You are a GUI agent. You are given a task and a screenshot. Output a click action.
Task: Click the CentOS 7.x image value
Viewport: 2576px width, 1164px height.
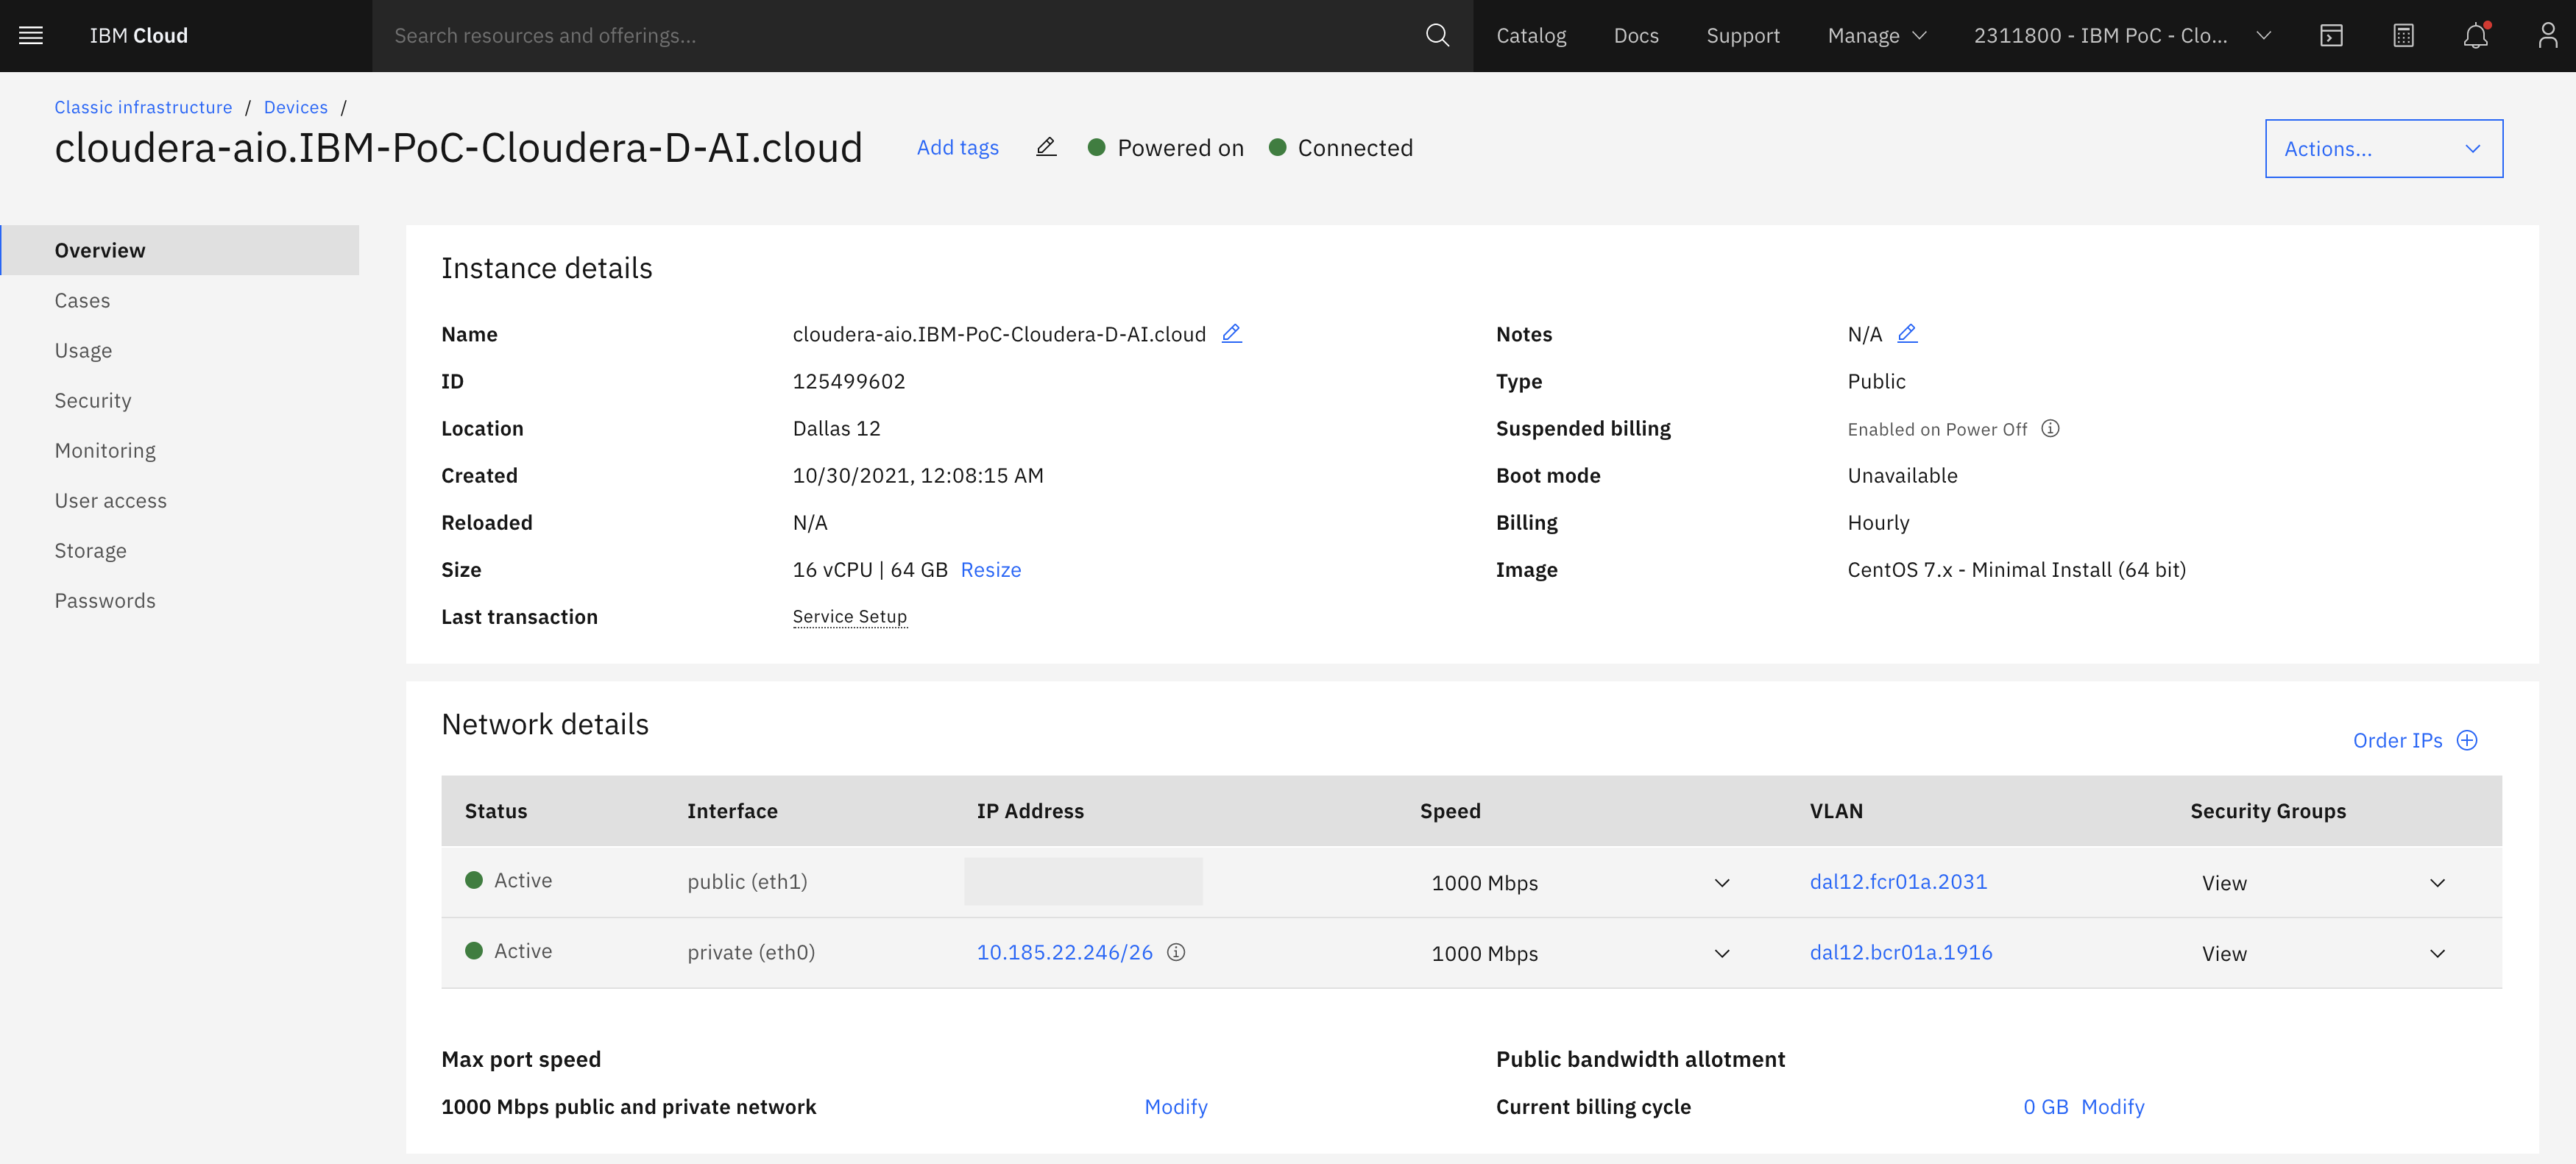click(x=2016, y=570)
